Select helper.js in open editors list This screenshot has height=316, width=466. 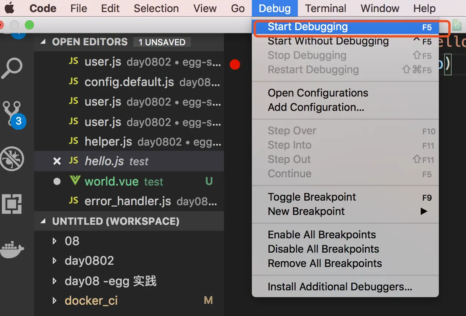point(129,141)
